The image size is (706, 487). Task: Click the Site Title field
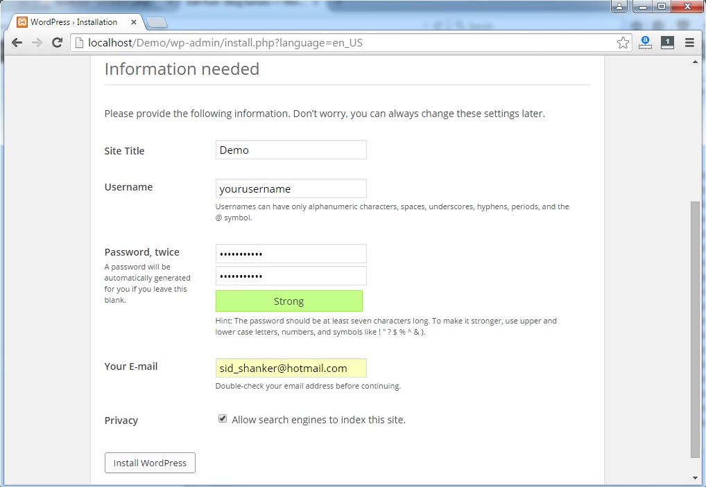(291, 150)
